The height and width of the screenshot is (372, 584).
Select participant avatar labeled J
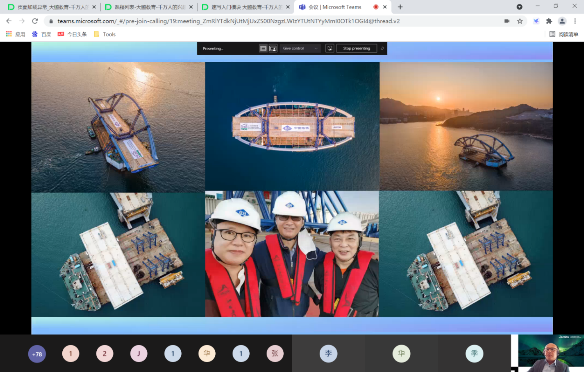tap(139, 353)
